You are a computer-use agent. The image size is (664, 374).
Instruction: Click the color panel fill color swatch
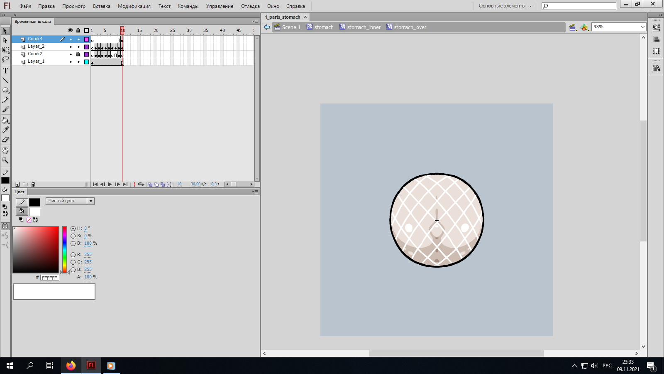(x=34, y=212)
